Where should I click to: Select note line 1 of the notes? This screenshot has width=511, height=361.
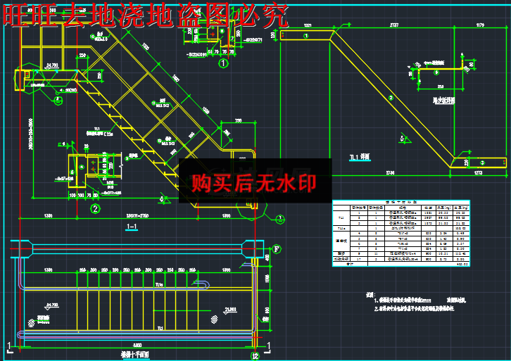click(420, 300)
